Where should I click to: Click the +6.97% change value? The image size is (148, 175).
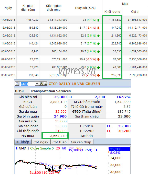[123, 97]
